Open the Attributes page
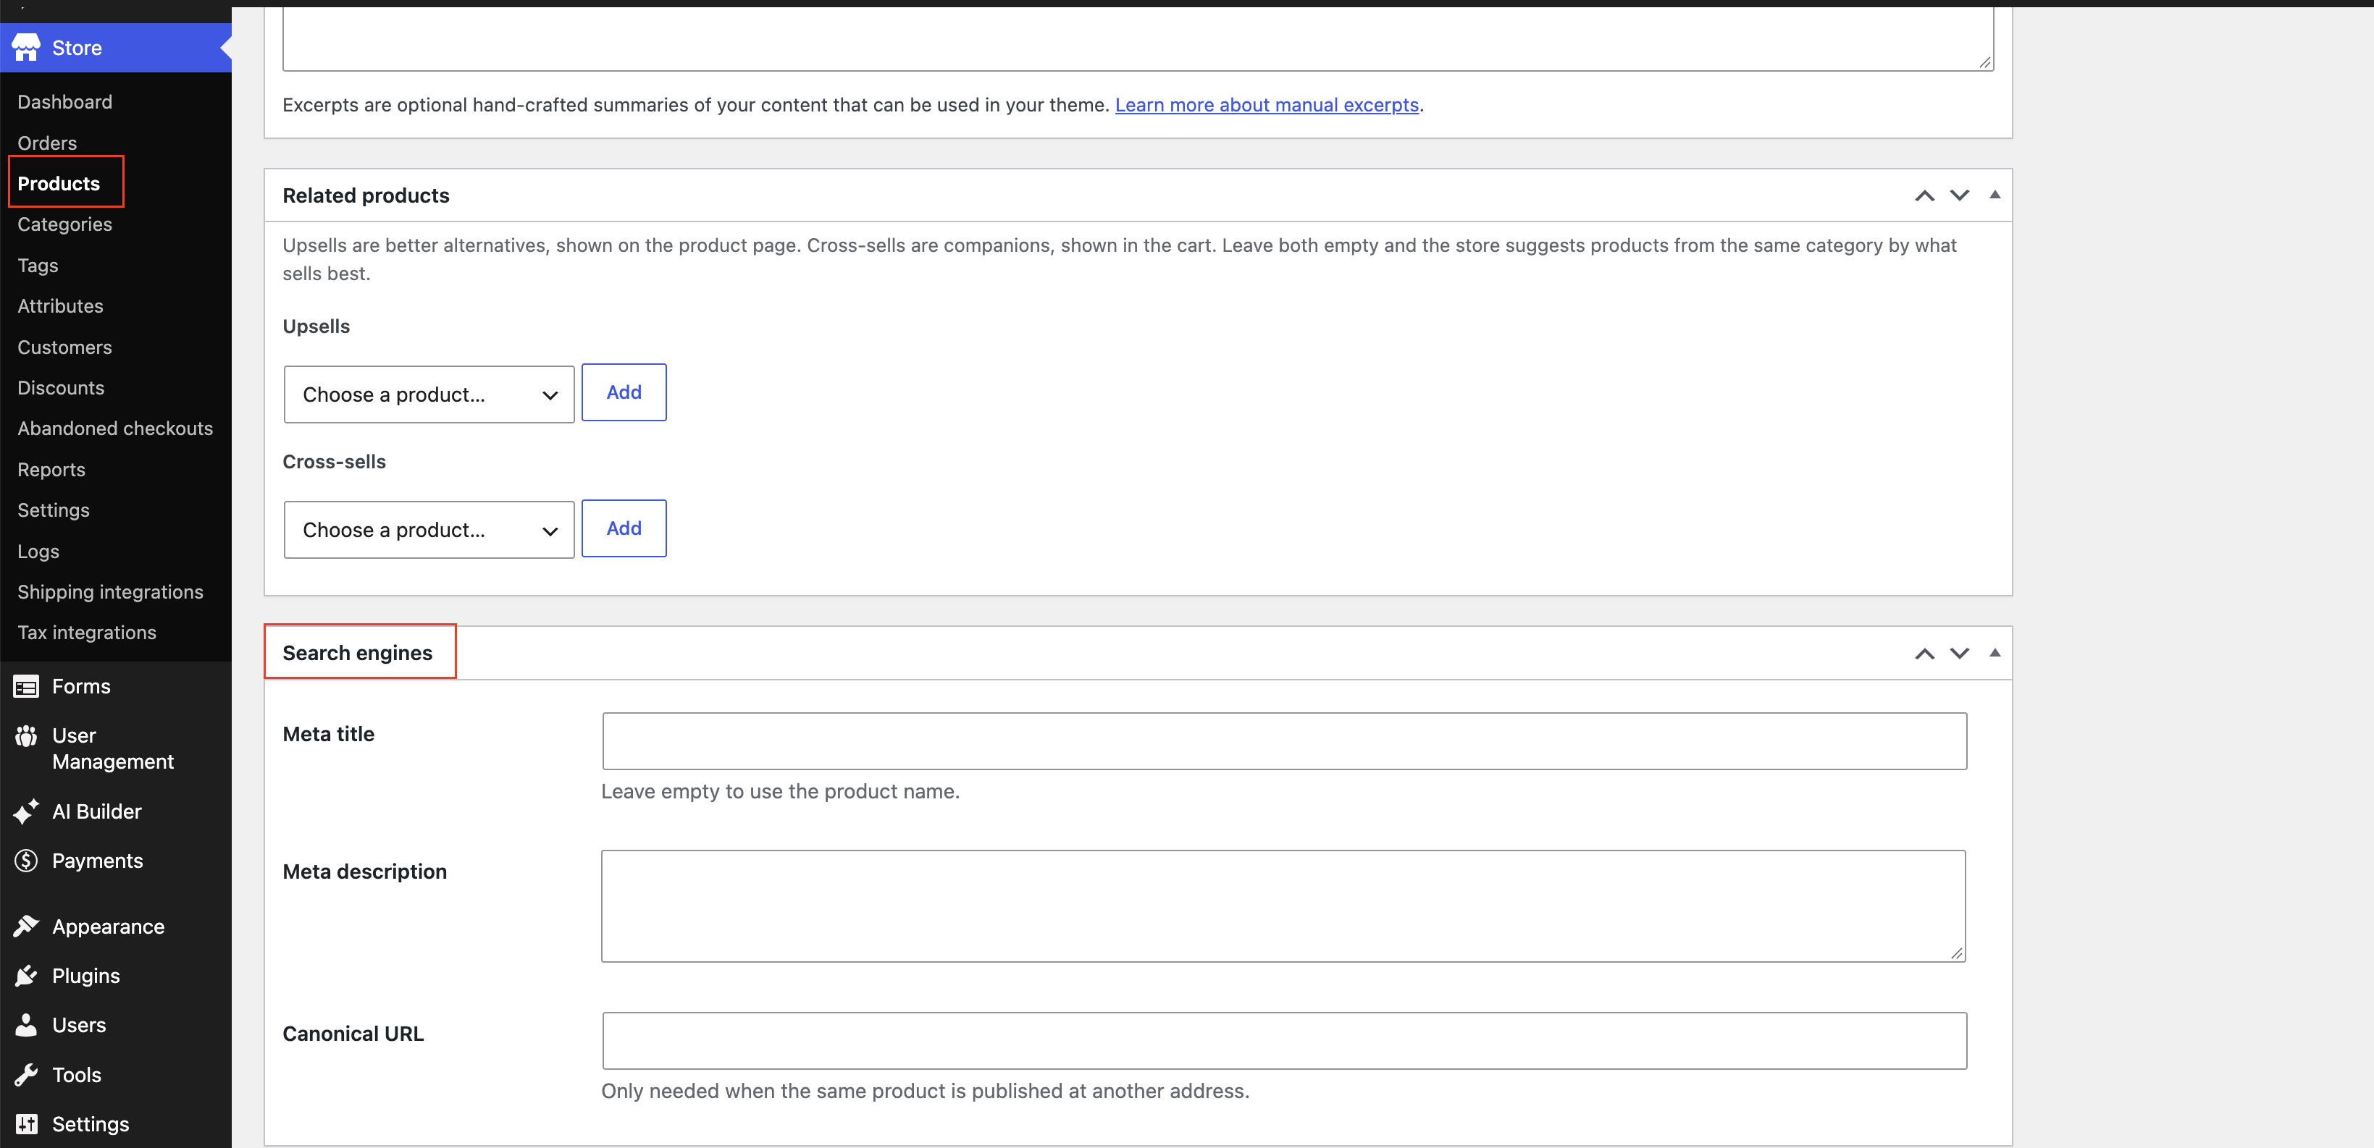 pos(60,306)
